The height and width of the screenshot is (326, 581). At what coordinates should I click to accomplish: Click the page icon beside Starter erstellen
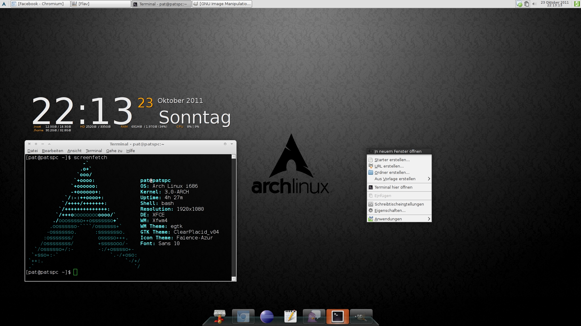click(x=371, y=160)
